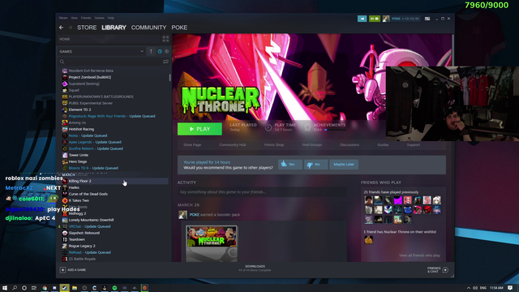This screenshot has height=292, width=519.
Task: Start Nuclear Throne with the PLAY button
Action: 199,129
